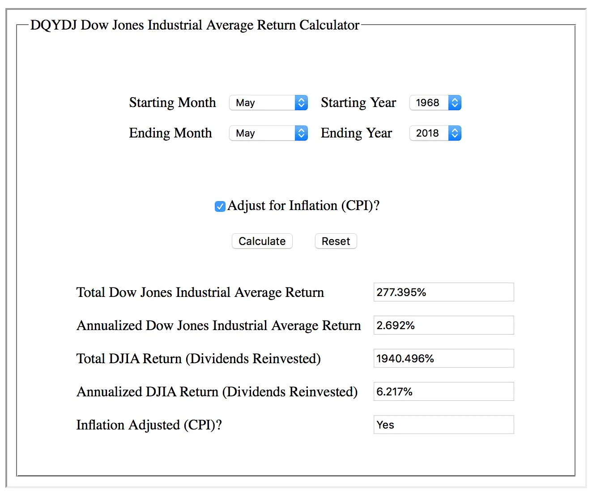Open the Ending Year dropdown

[435, 133]
